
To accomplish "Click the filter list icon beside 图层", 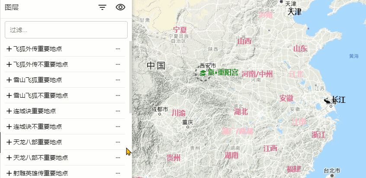I will click(102, 7).
